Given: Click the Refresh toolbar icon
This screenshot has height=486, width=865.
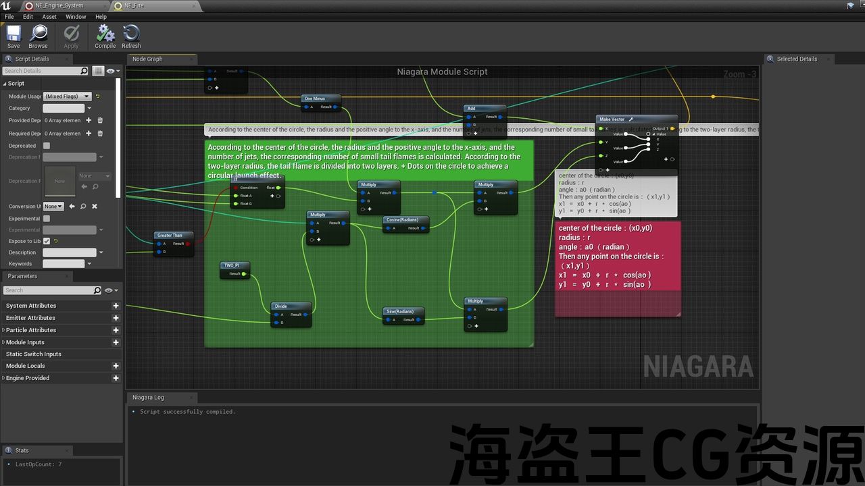Looking at the screenshot, I should click(131, 36).
